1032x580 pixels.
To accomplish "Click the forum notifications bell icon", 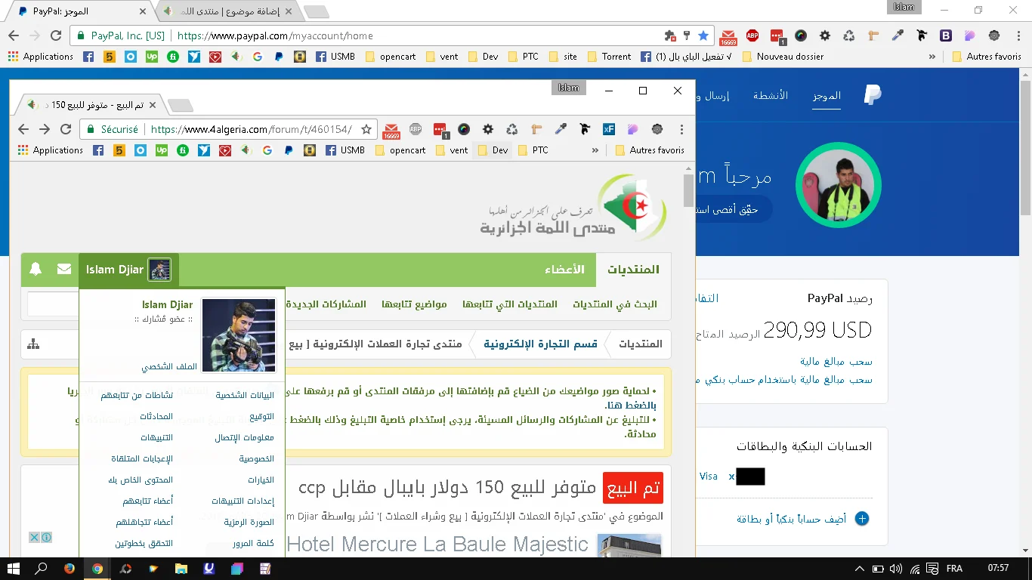I will coord(36,269).
